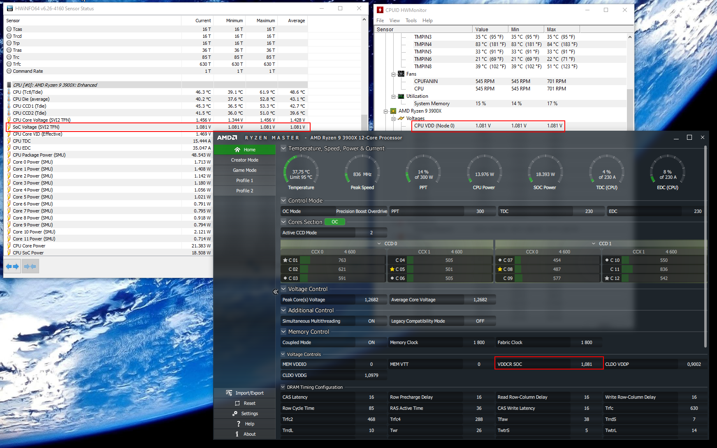
Task: Click the HWiNFO64 title bar app icon
Action: [9, 8]
